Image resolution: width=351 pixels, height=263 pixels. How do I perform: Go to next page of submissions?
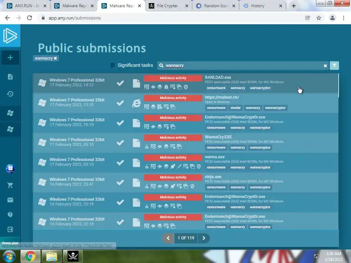[204, 238]
